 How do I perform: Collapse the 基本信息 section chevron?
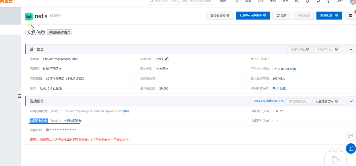[351, 49]
